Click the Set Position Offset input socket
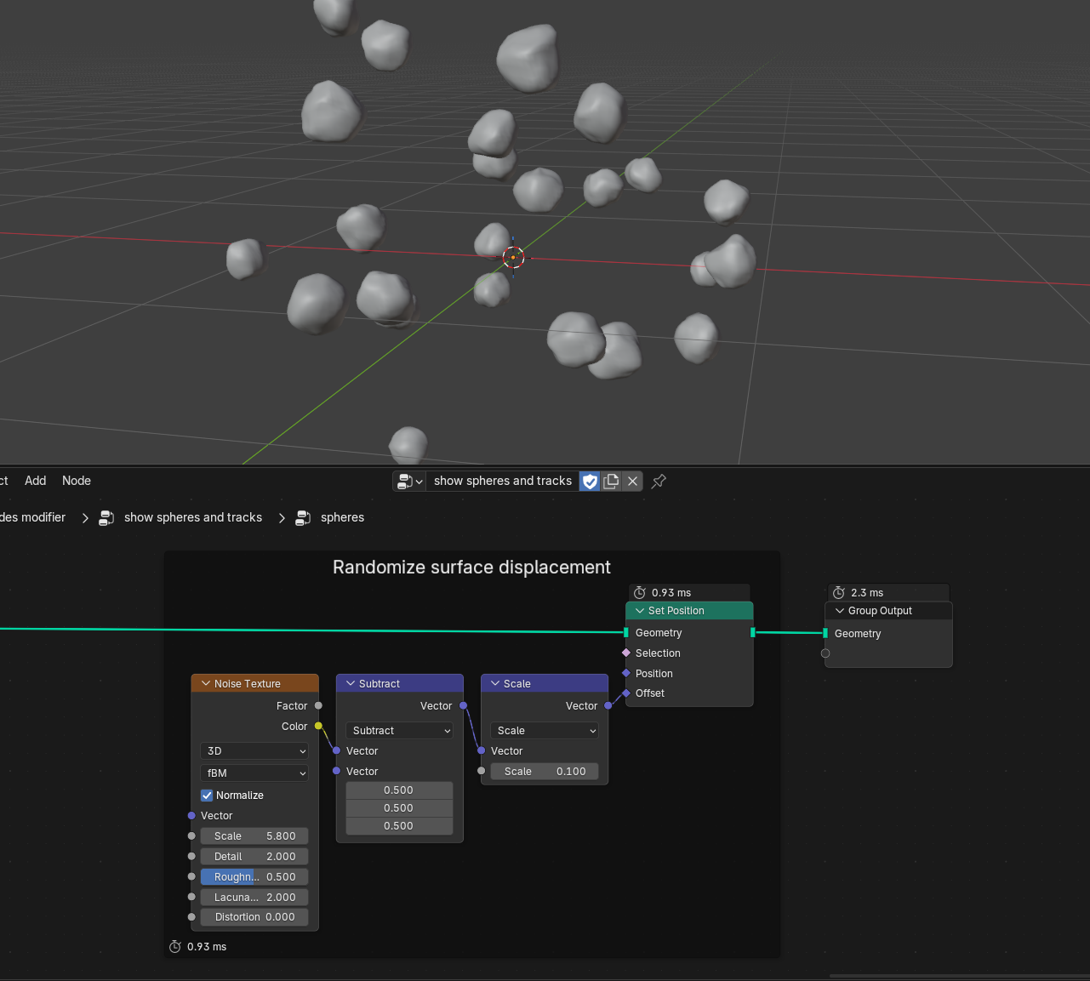Image resolution: width=1090 pixels, height=981 pixels. (x=626, y=693)
